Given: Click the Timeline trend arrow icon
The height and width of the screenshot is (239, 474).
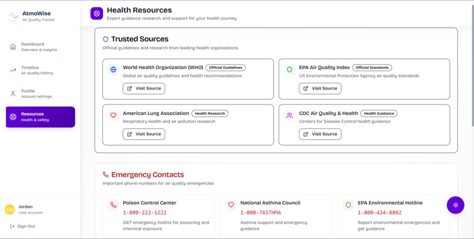Looking at the screenshot, I should [13, 70].
